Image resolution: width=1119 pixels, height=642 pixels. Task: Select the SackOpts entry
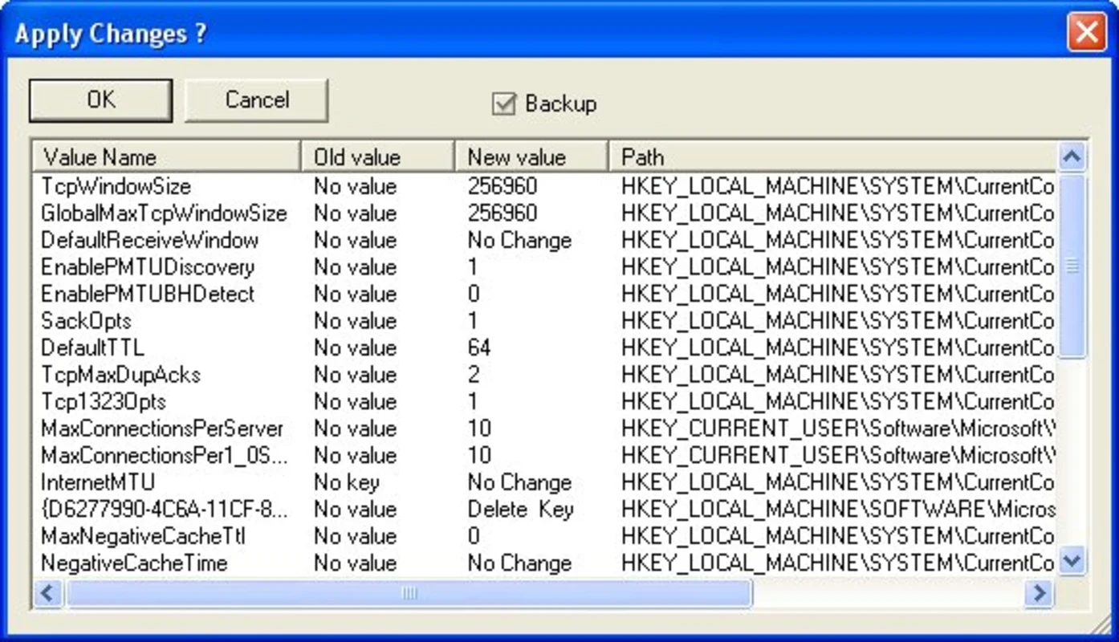[546, 321]
